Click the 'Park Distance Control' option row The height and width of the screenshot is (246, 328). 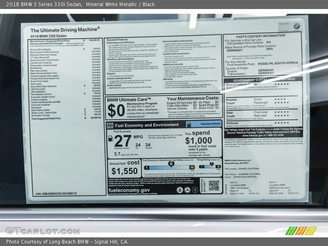[66, 94]
